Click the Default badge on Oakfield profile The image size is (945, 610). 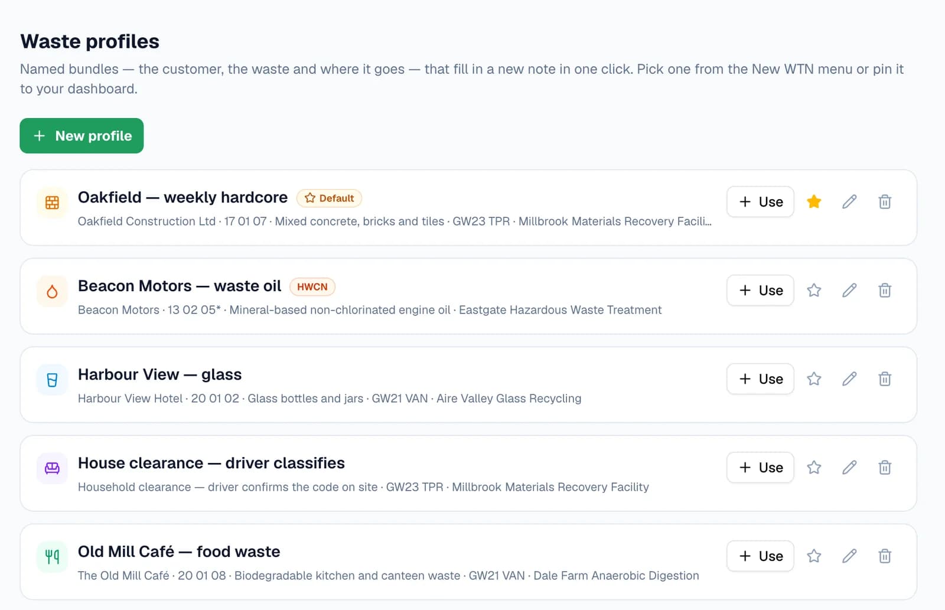[329, 198]
